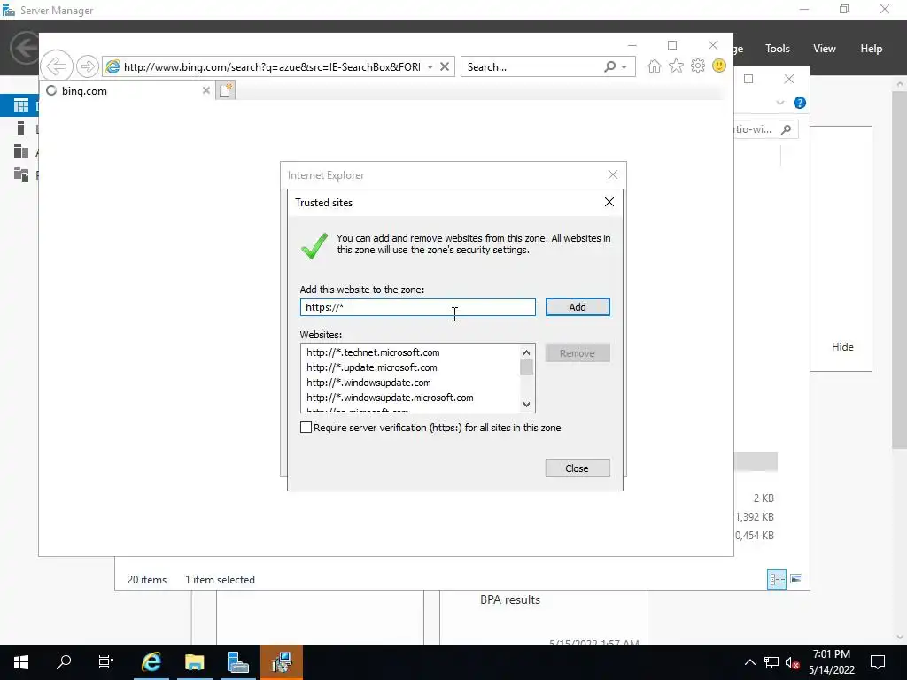Click File Explorer taskbar icon
Image resolution: width=907 pixels, height=680 pixels.
click(x=195, y=662)
